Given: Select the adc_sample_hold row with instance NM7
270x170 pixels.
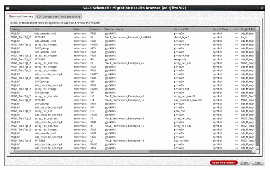Looking at the screenshot, I should [133, 41].
